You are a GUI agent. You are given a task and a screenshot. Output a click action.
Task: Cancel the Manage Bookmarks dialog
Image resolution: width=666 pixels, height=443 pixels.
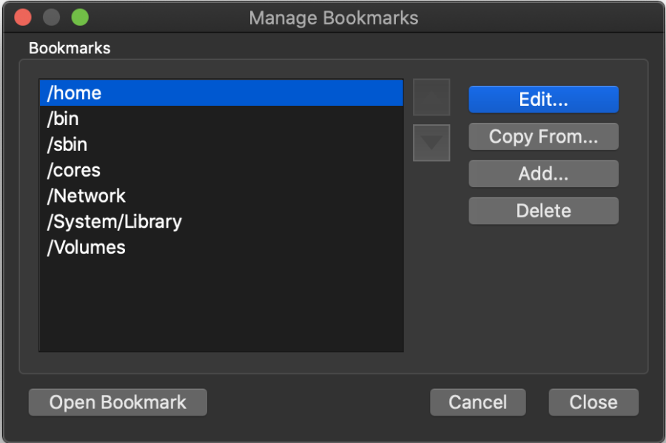[477, 402]
